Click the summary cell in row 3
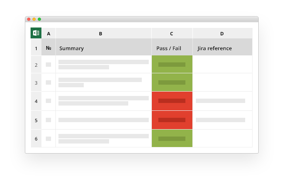The width and height of the screenshot is (284, 178). 103,82
